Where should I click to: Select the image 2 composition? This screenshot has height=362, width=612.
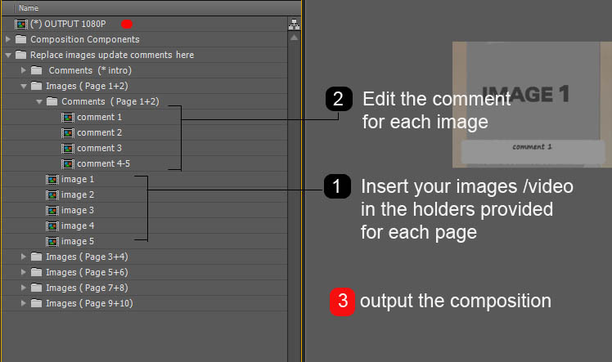[78, 194]
